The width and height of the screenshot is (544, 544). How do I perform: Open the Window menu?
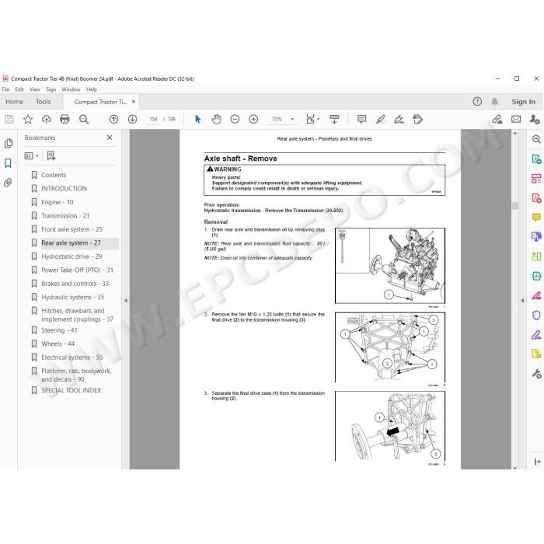71,89
